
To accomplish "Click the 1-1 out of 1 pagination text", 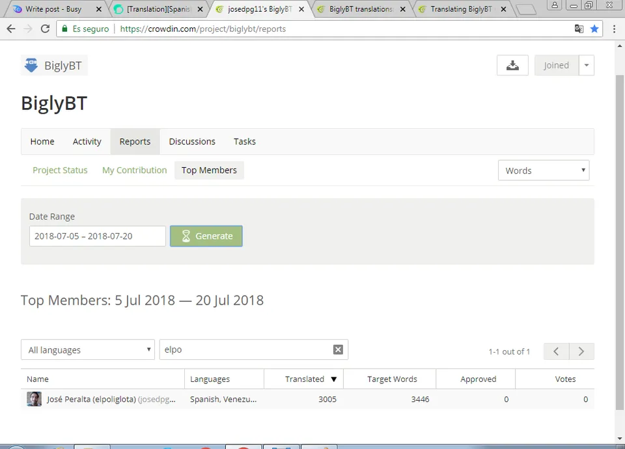I will [509, 351].
